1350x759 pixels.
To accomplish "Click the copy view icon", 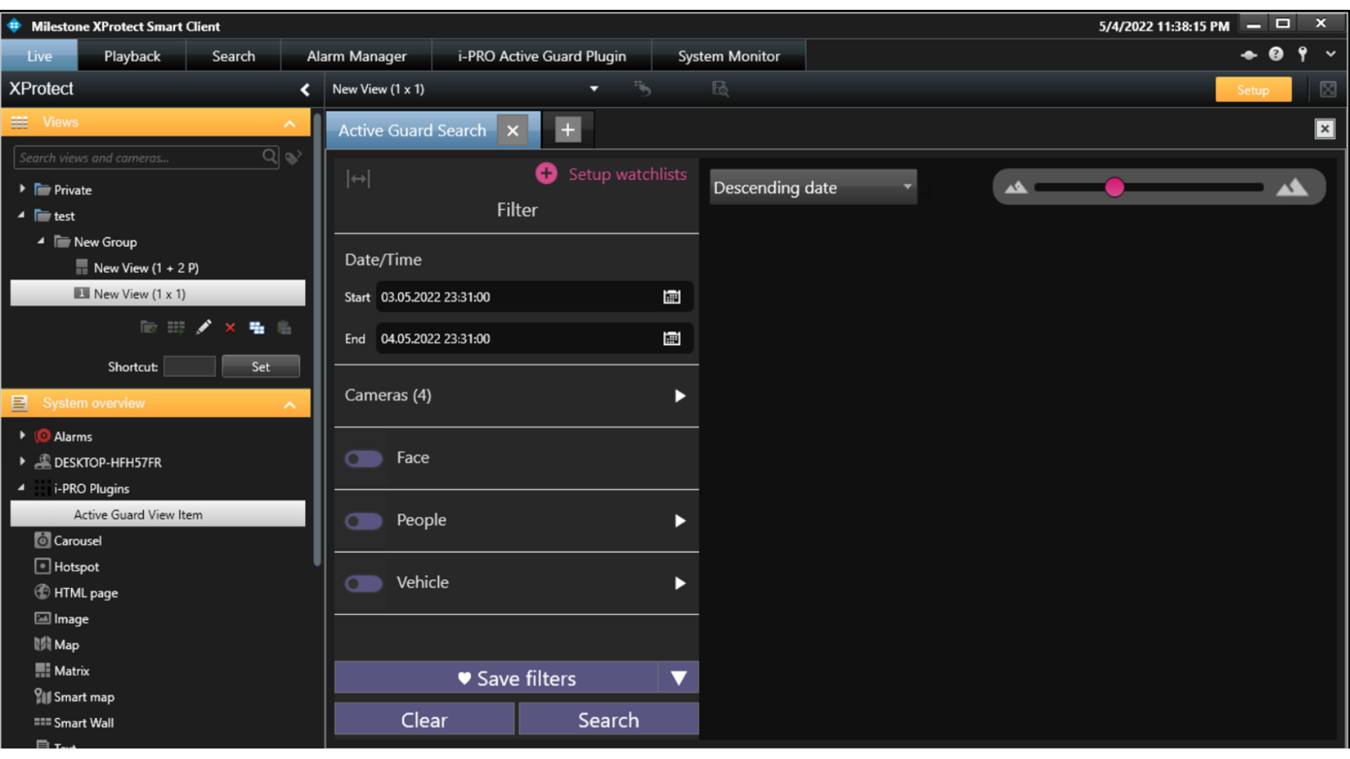I will (x=257, y=327).
